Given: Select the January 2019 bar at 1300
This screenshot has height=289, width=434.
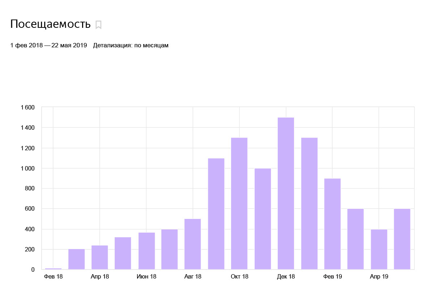Looking at the screenshot, I should point(309,203).
